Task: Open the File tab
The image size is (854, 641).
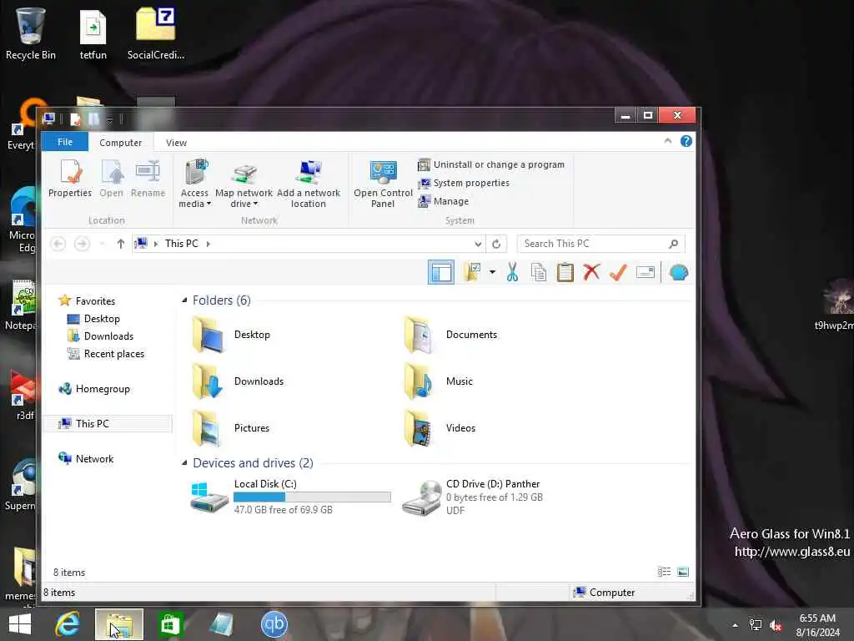Action: (65, 142)
